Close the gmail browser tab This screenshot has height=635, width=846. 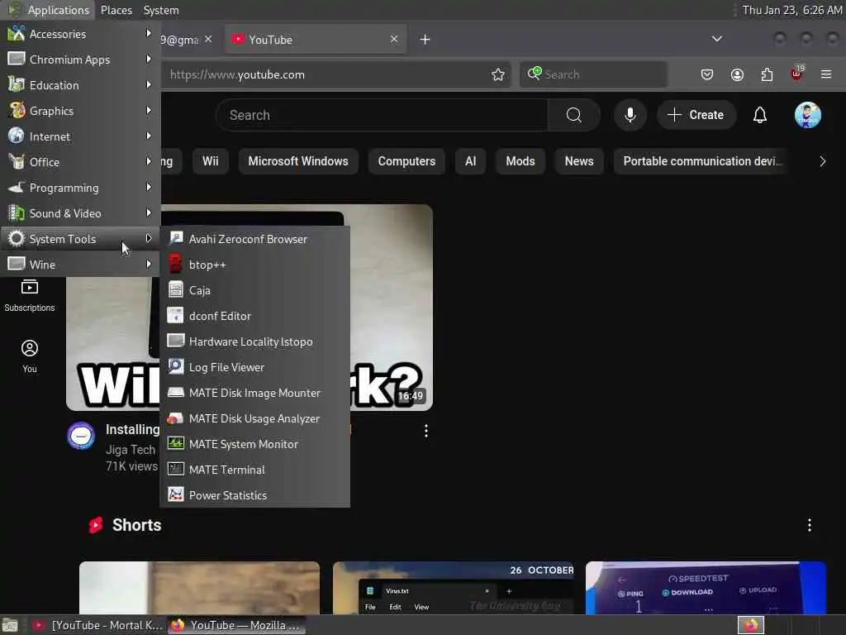tap(208, 40)
